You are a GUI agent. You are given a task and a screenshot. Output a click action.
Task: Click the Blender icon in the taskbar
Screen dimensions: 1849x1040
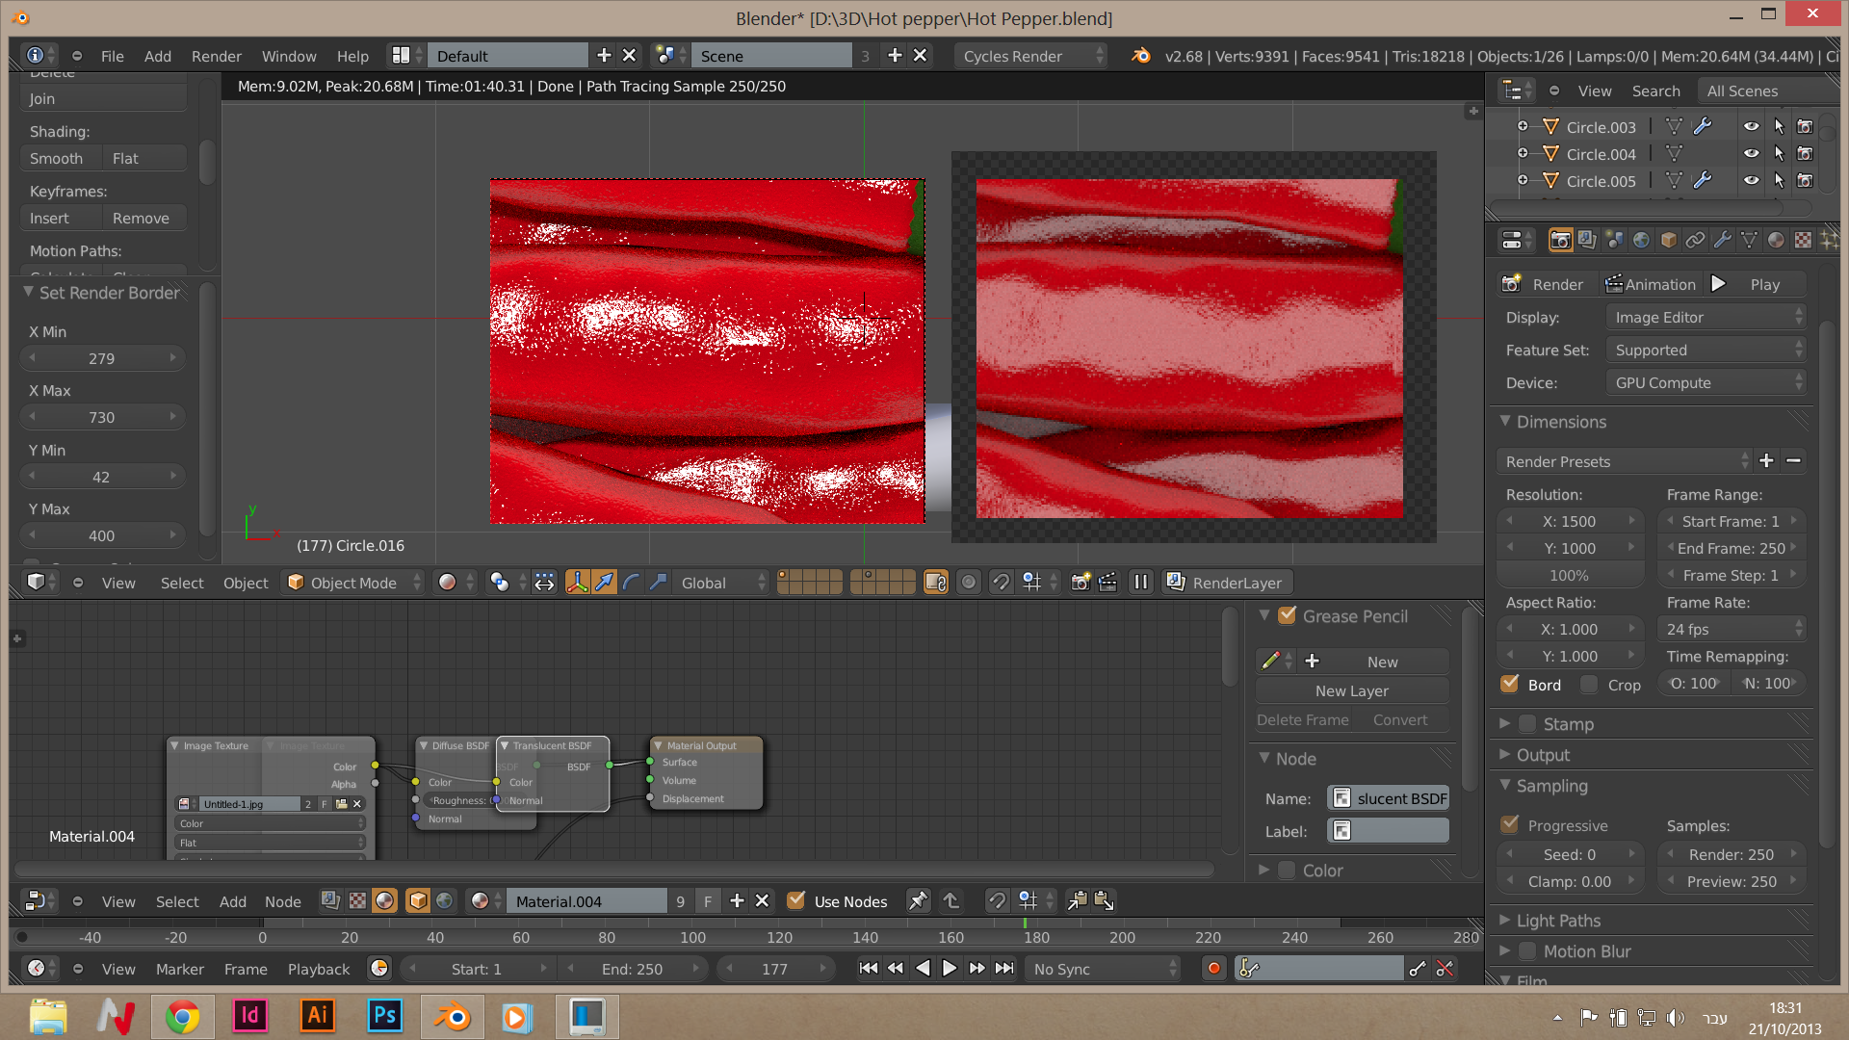pos(452,1016)
